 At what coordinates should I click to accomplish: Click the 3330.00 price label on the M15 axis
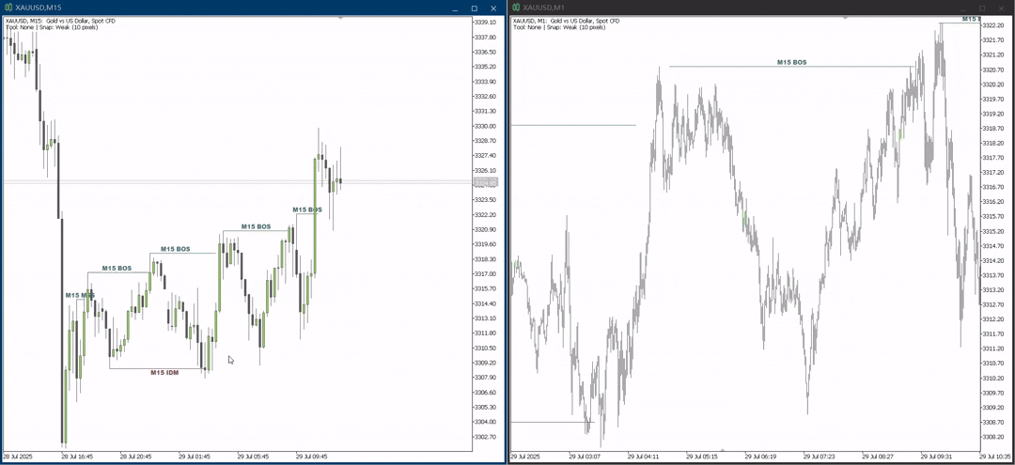485,126
